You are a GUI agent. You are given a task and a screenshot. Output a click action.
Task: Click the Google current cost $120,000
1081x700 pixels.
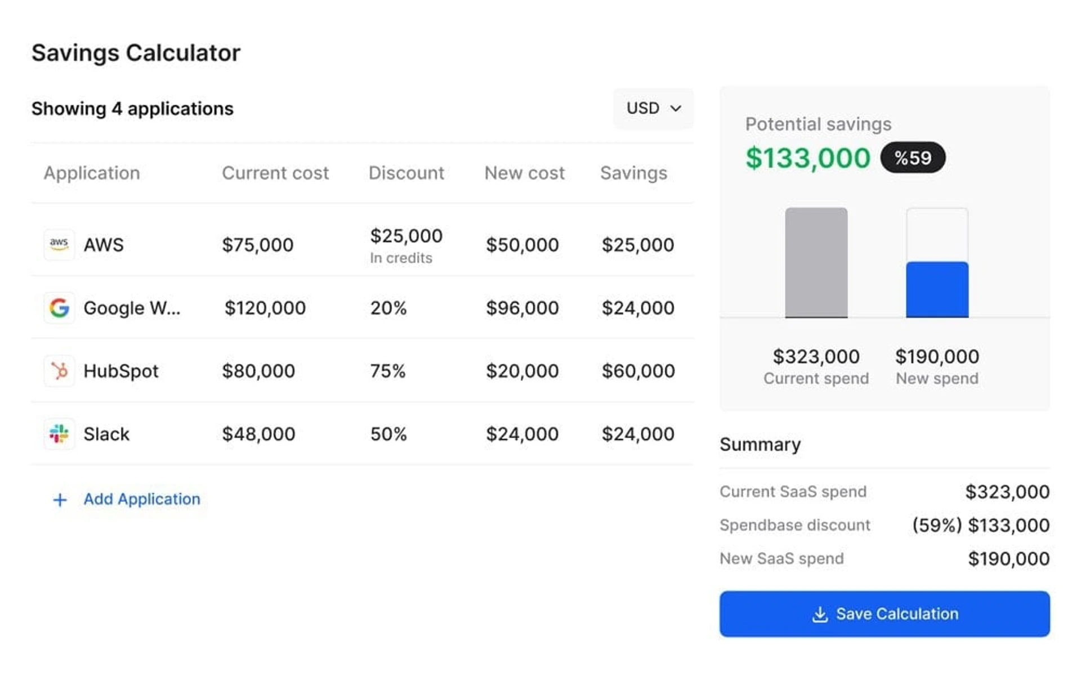pyautogui.click(x=265, y=308)
